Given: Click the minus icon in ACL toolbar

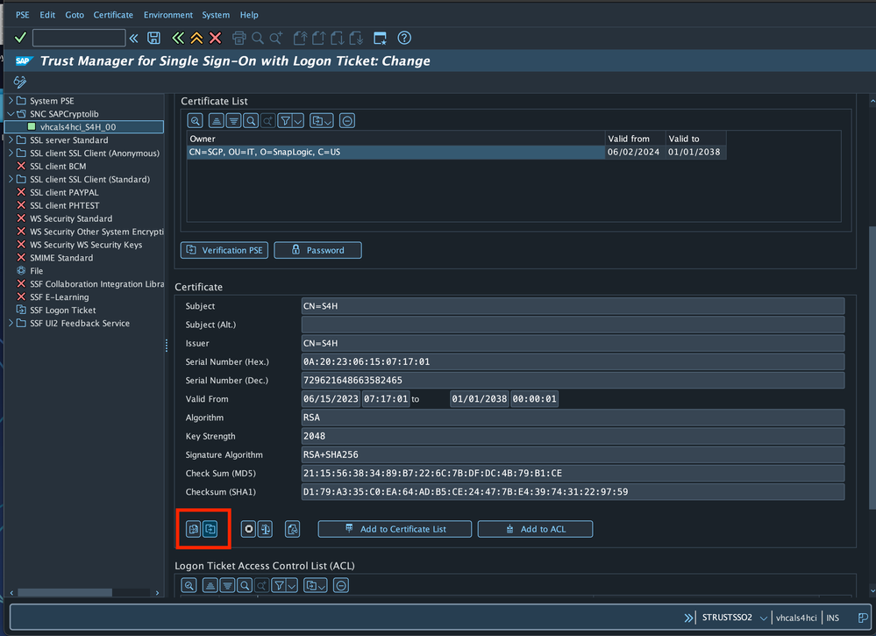Looking at the screenshot, I should (x=341, y=585).
